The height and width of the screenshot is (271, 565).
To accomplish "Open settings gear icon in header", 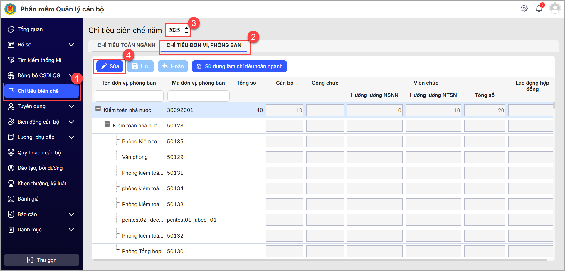I will (524, 8).
